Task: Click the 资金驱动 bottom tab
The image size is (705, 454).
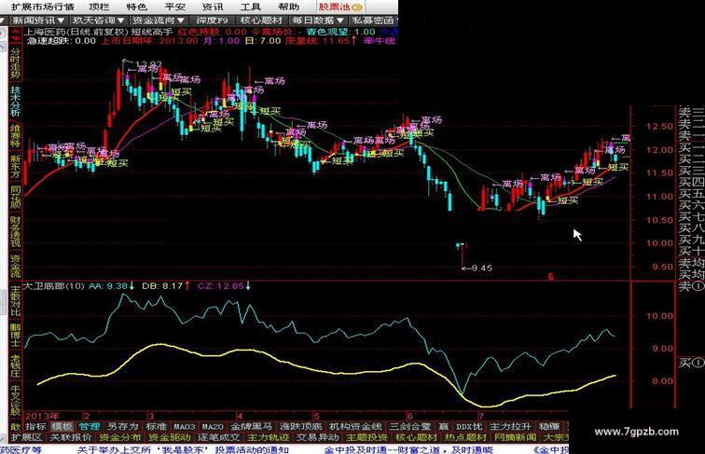Action: click(169, 437)
